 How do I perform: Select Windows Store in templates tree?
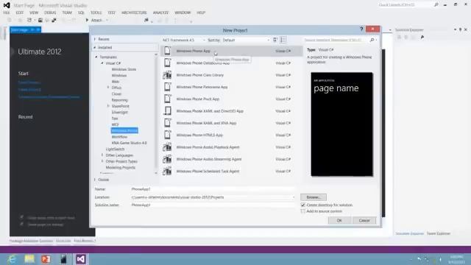(124, 69)
